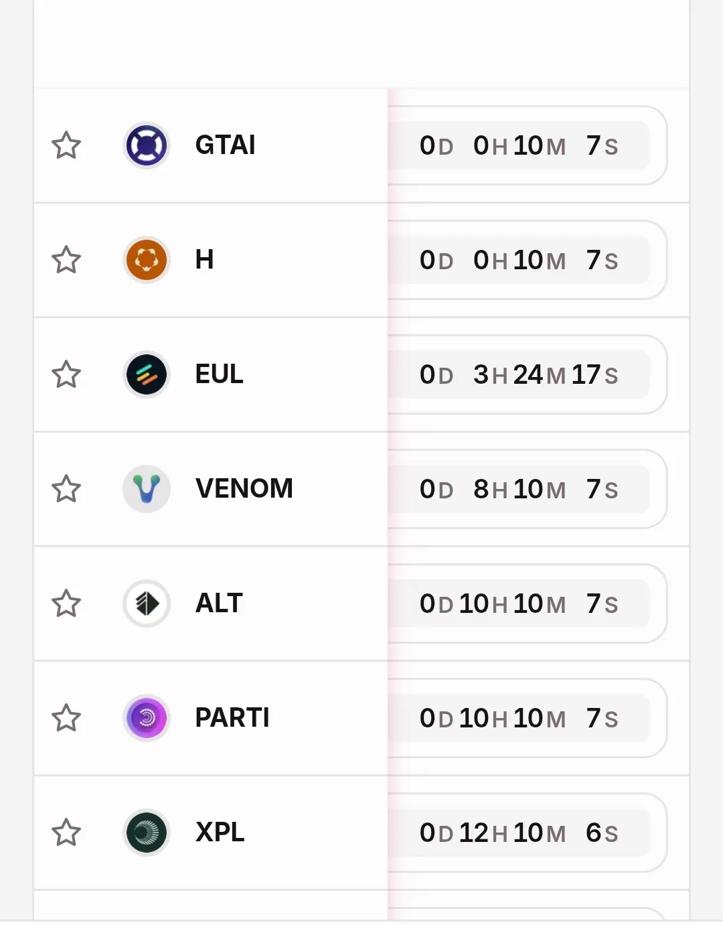The width and height of the screenshot is (723, 925).
Task: Click the orange H token icon
Action: click(147, 260)
